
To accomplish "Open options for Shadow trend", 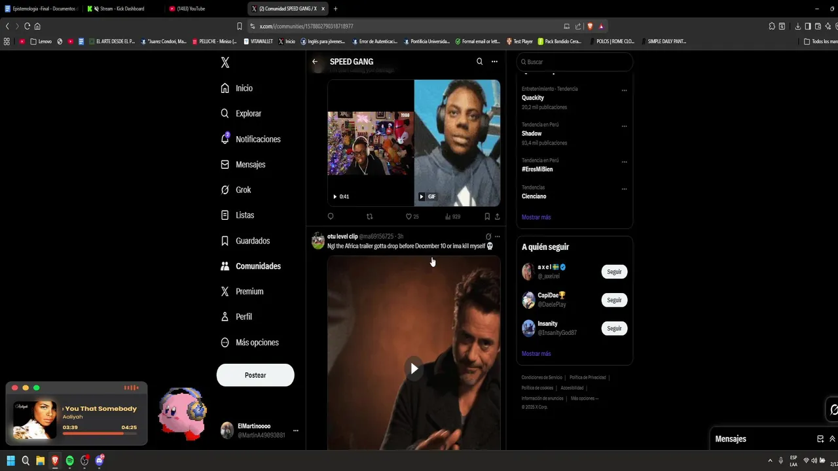I will pyautogui.click(x=624, y=126).
